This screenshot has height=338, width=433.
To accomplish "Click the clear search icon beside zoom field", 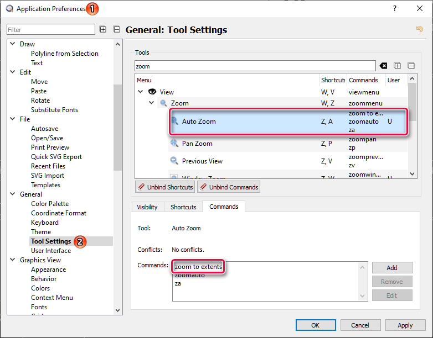I will coord(383,66).
